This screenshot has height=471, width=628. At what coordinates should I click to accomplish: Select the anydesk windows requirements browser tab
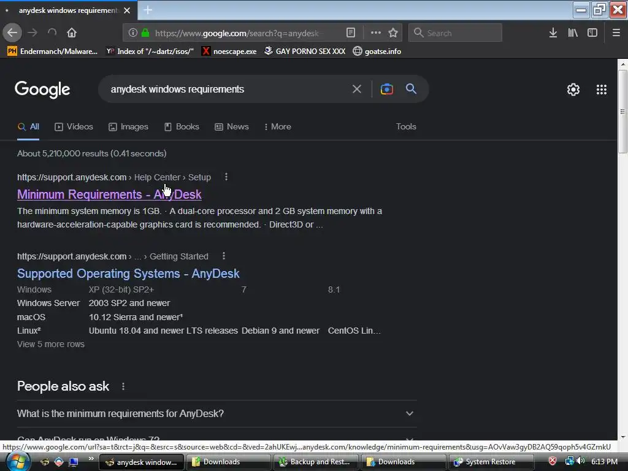(x=68, y=10)
